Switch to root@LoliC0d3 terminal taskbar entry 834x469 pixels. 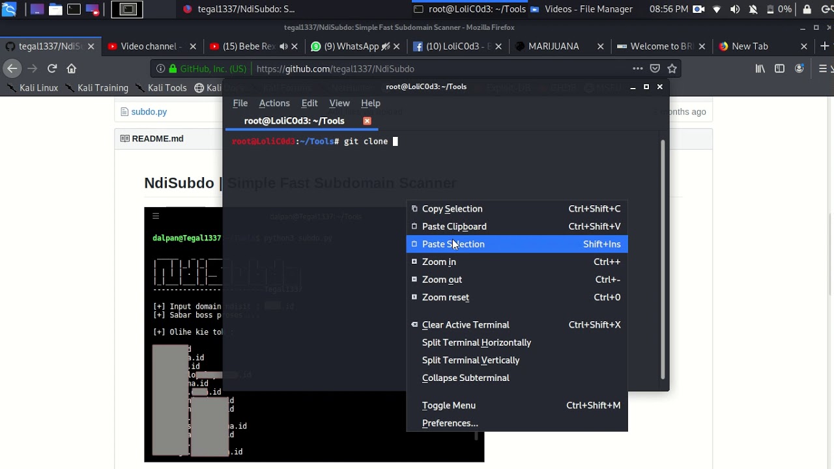click(469, 9)
